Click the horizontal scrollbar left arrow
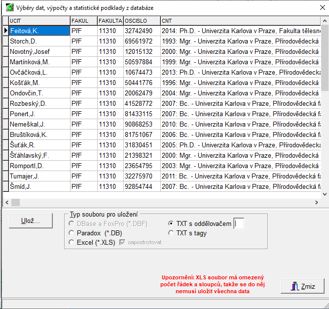 tap(7, 202)
